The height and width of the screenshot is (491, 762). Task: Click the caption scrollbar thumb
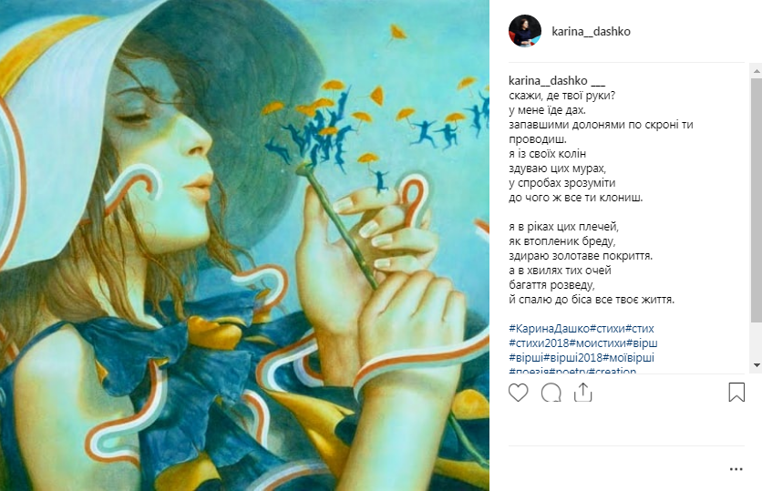tap(757, 199)
